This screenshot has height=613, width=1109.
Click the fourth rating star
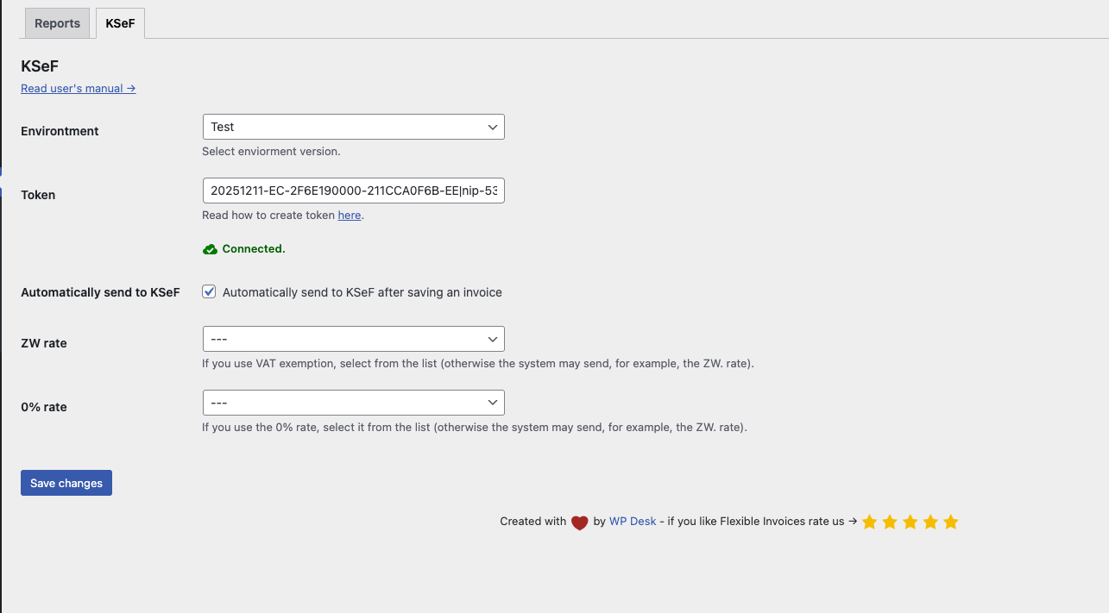930,522
